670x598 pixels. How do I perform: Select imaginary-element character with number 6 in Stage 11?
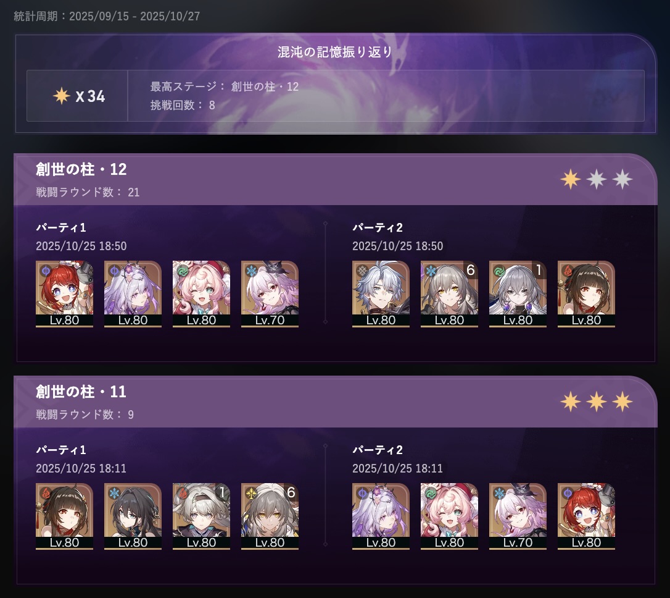(x=270, y=516)
